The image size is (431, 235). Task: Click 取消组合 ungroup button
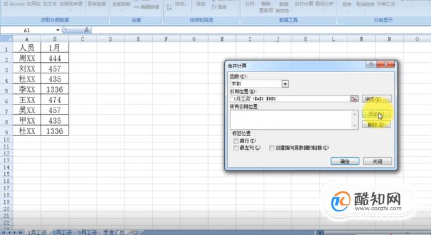pos(366,5)
